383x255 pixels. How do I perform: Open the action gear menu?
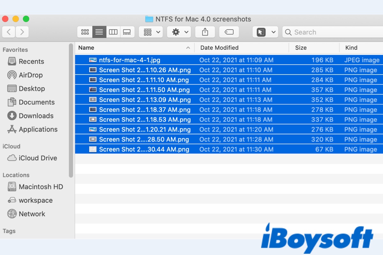point(179,32)
